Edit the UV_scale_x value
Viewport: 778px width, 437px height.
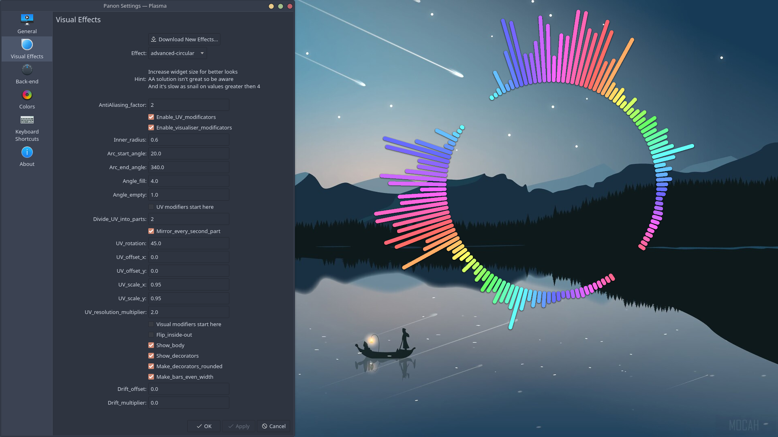pyautogui.click(x=189, y=284)
